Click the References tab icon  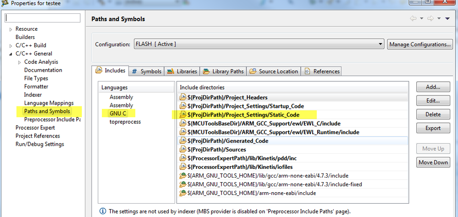click(x=307, y=72)
